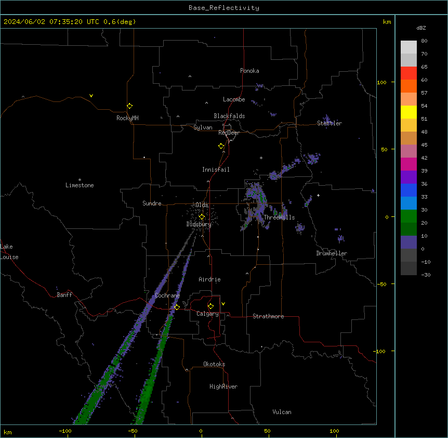
Task: Click the timestamp 2024/06/02 07:35:20 UTC
Action: (x=51, y=22)
